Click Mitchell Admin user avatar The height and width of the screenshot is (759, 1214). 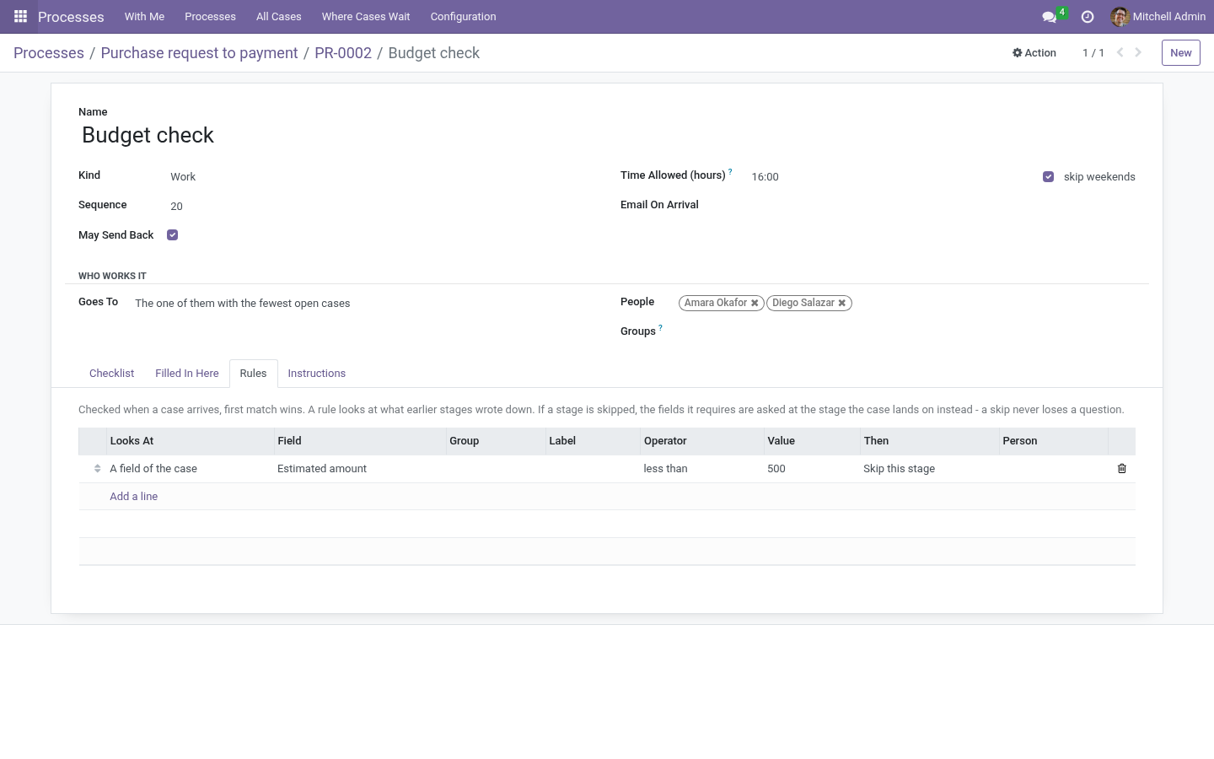(1120, 17)
